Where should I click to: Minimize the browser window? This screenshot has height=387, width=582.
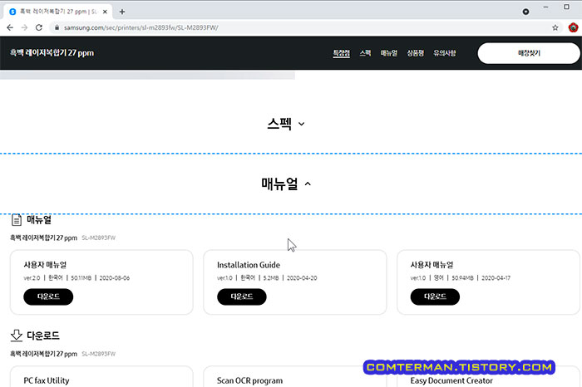pyautogui.click(x=545, y=7)
